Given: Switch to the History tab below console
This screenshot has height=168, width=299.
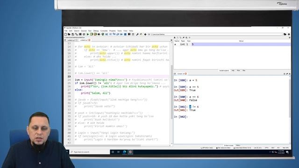Looking at the screenshot, I should (238, 145).
